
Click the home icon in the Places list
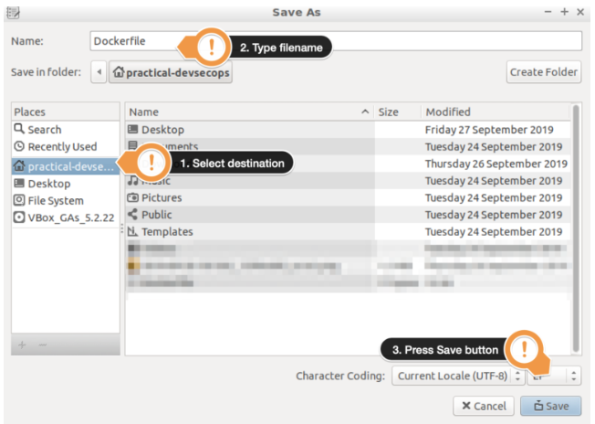19,165
